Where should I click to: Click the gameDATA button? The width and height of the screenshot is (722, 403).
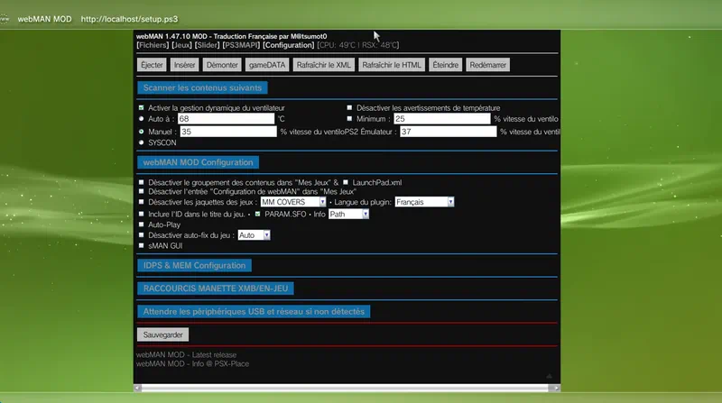pos(267,65)
